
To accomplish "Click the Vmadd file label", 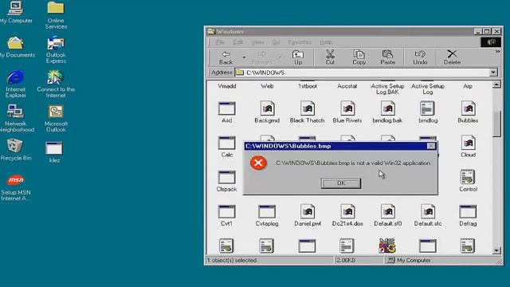I will 226,86.
